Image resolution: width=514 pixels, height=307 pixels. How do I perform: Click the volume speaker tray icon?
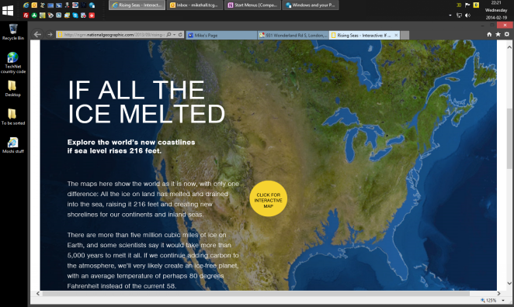[467, 16]
